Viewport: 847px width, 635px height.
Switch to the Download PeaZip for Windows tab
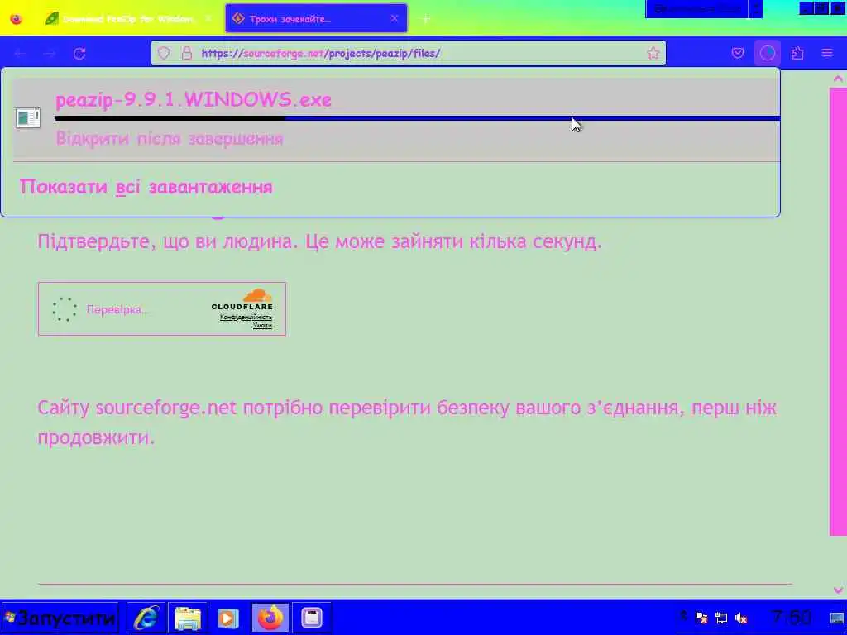pos(128,19)
